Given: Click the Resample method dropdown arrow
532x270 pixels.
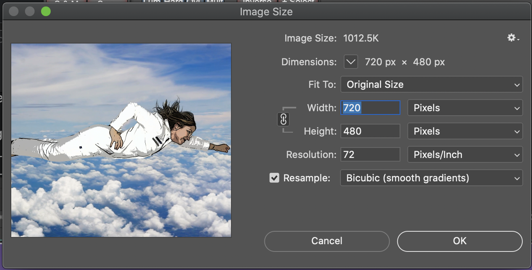Looking at the screenshot, I should [x=518, y=178].
